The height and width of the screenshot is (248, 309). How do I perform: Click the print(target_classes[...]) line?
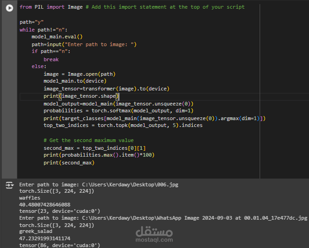[154, 118]
